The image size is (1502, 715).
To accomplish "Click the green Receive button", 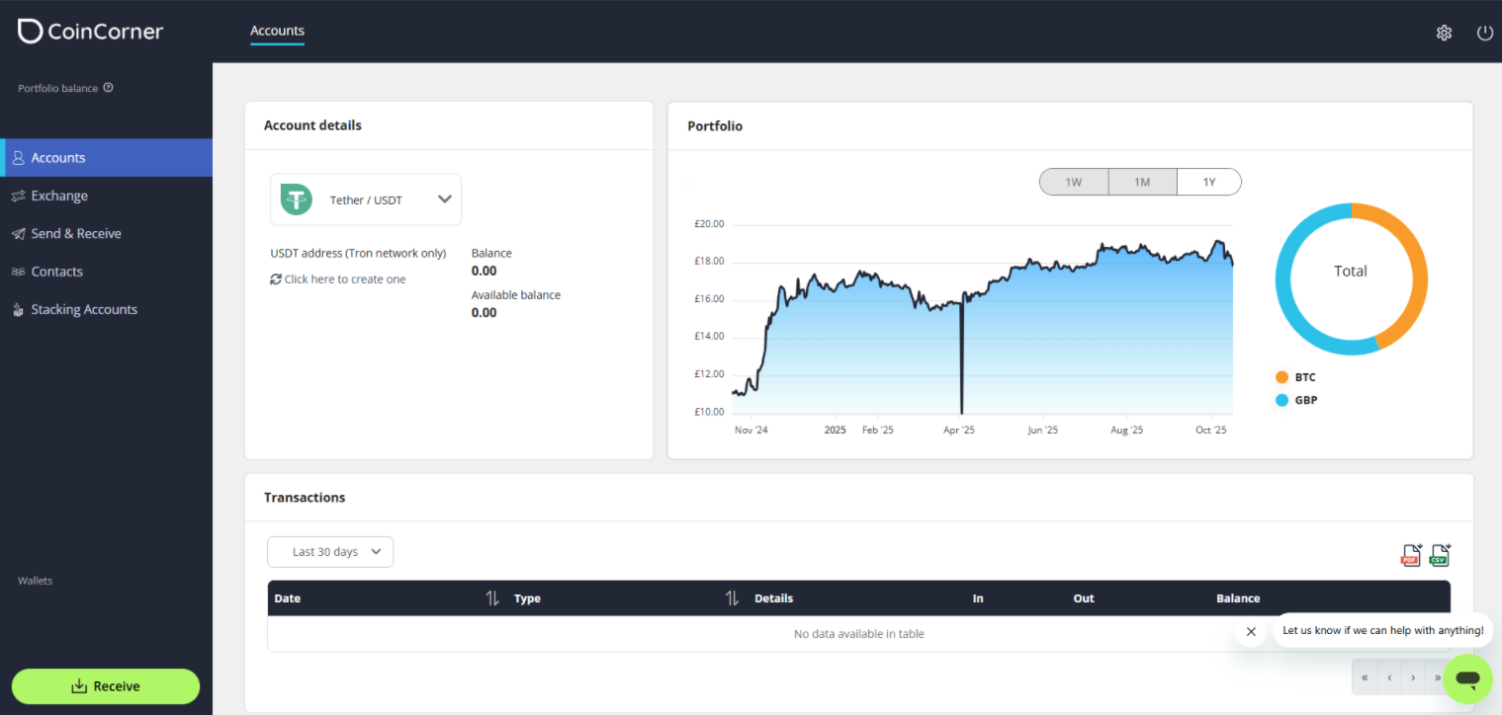I will pos(105,685).
